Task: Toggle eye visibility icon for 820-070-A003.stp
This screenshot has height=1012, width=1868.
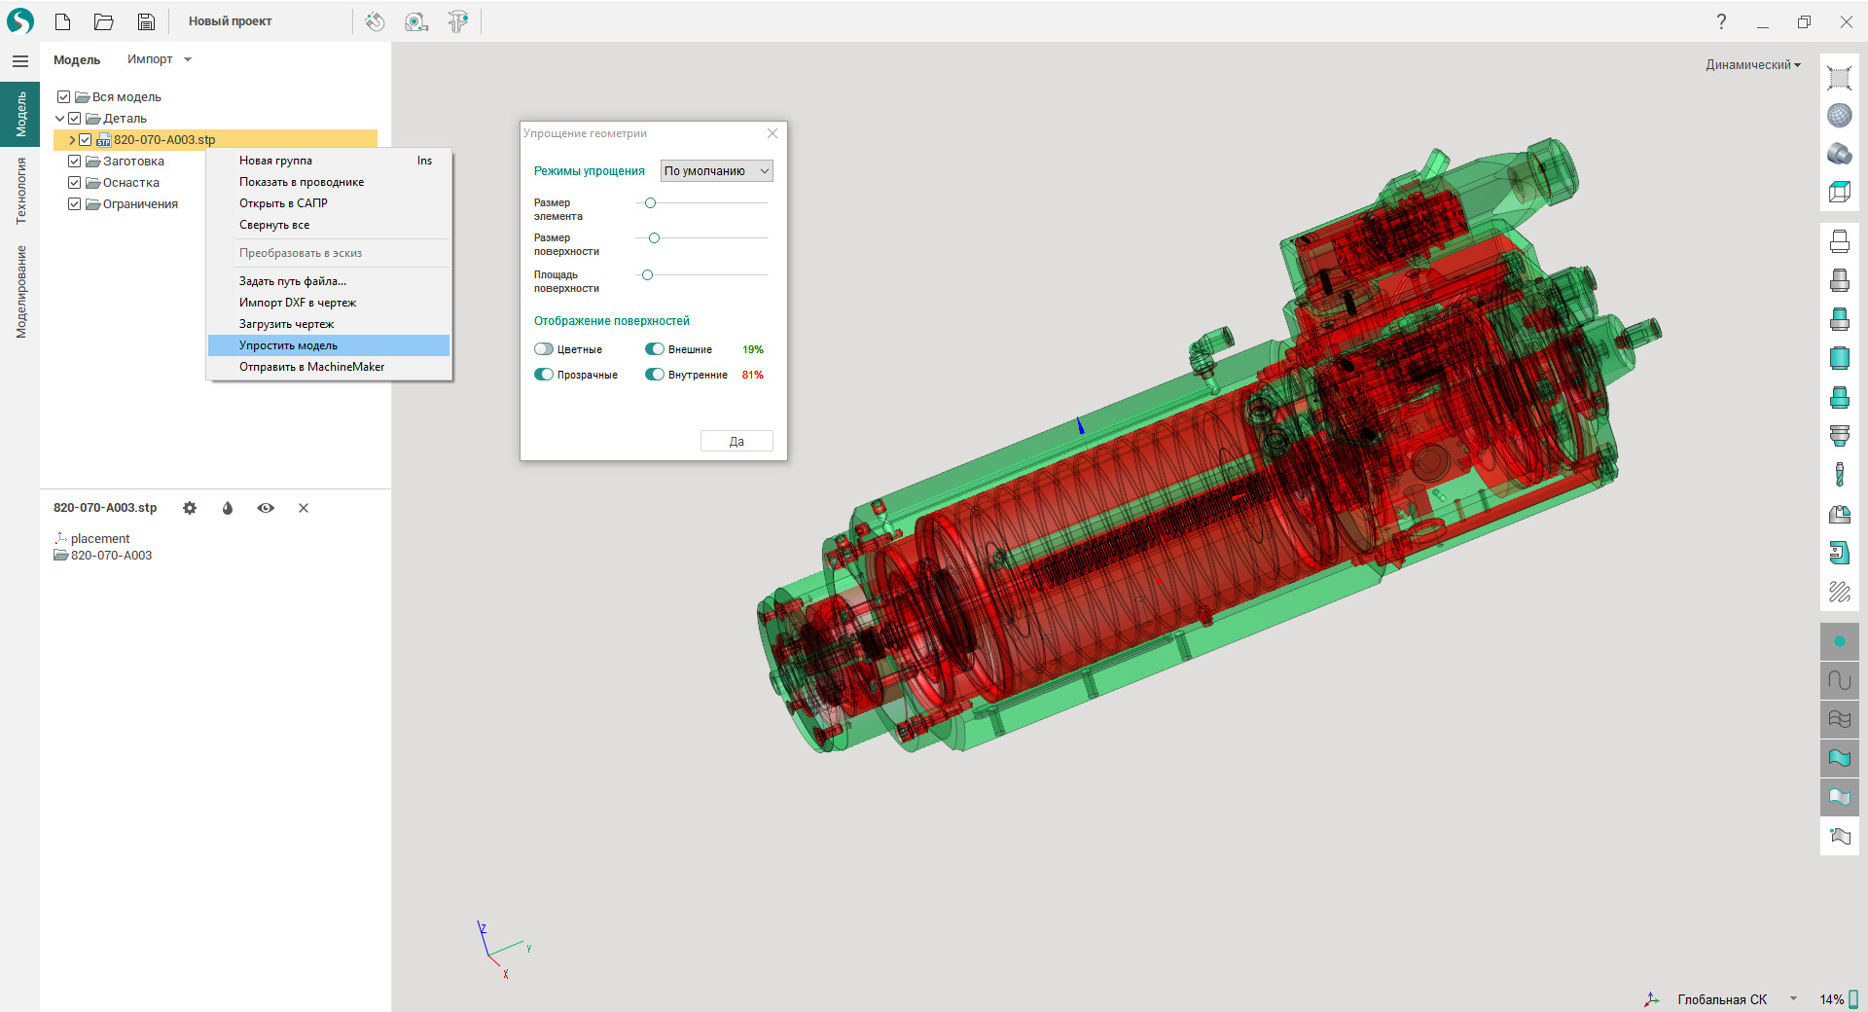Action: click(x=266, y=508)
